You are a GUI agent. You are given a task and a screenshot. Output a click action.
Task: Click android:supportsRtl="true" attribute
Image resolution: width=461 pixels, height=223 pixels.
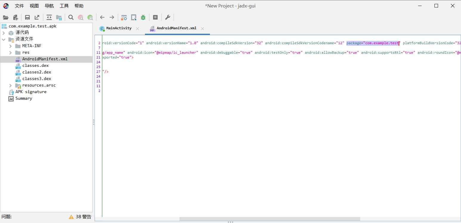(388, 53)
